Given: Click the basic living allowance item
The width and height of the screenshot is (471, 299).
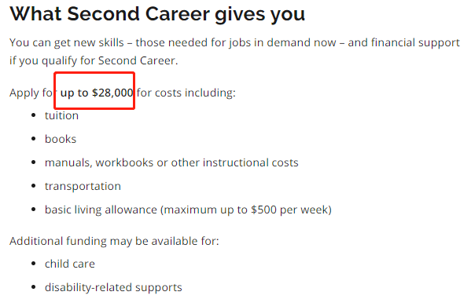Looking at the screenshot, I should (x=188, y=210).
